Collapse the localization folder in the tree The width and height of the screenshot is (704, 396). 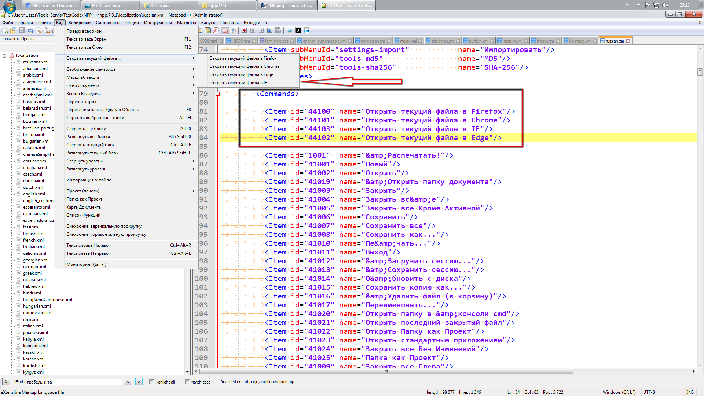(5, 55)
